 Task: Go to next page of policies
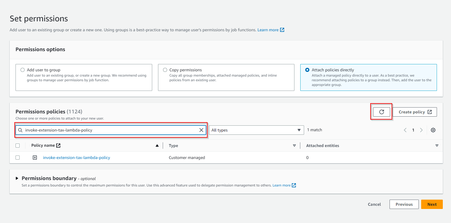tap(421, 130)
